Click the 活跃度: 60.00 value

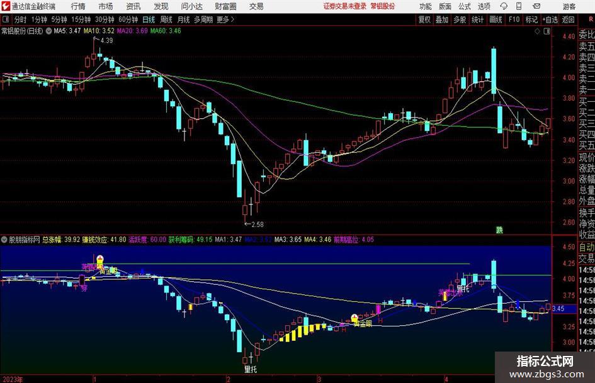tap(147, 240)
